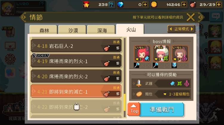
Task: Select stage 4-19 席捲而來的烈火-1
Action: (x=76, y=61)
